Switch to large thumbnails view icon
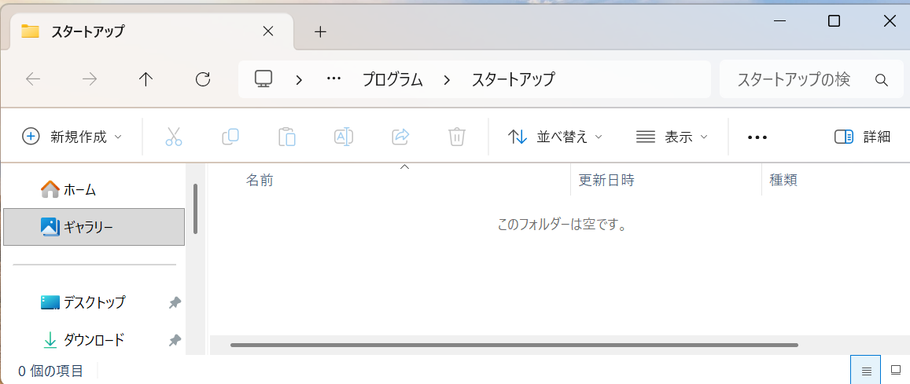 tap(896, 370)
